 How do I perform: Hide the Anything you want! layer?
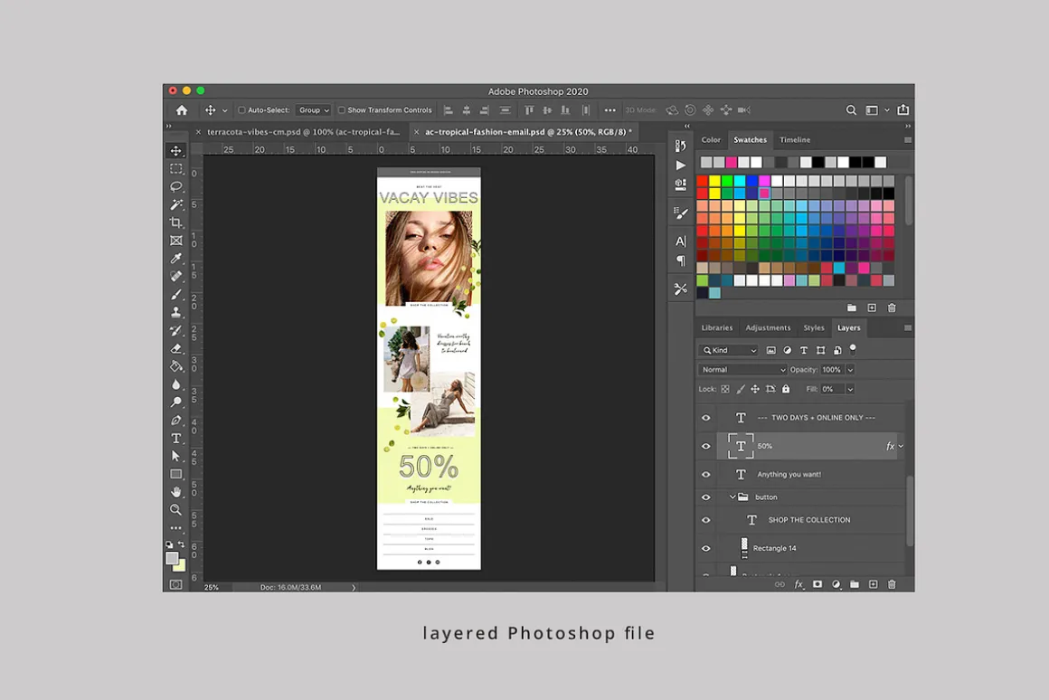click(x=705, y=475)
